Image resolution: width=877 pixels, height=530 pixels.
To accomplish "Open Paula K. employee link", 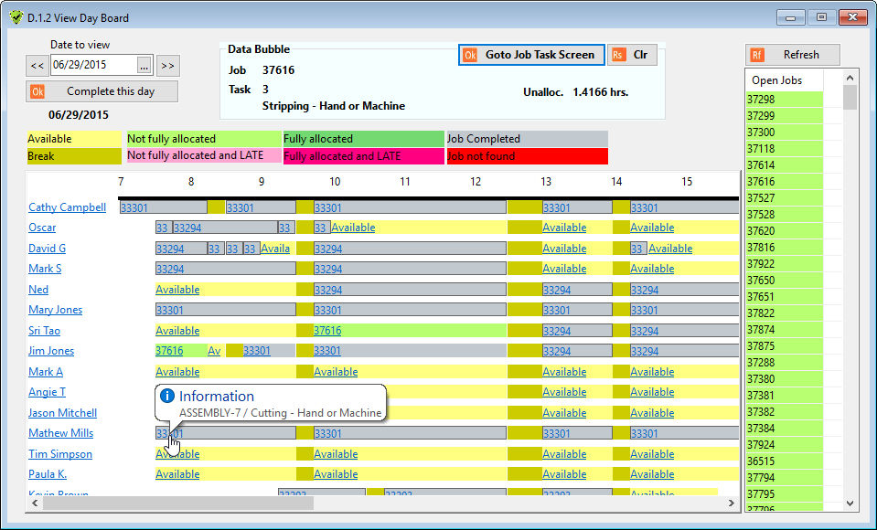I will [48, 474].
